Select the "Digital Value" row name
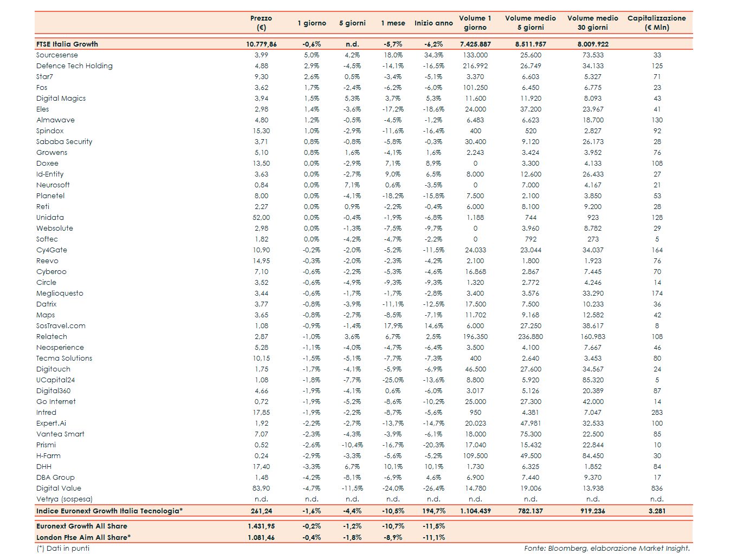The width and height of the screenshot is (750, 554). pyautogui.click(x=59, y=488)
